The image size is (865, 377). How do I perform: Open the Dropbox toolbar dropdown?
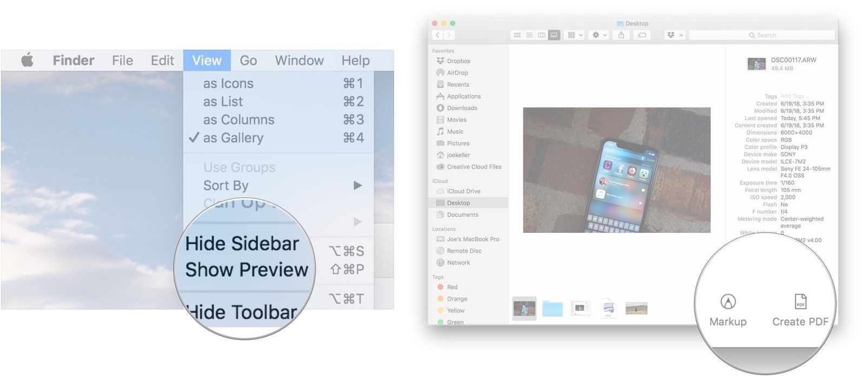pos(675,35)
